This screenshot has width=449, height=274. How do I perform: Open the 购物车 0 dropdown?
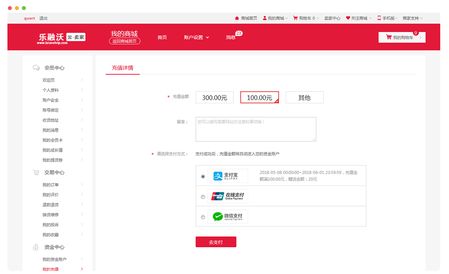pyautogui.click(x=306, y=18)
